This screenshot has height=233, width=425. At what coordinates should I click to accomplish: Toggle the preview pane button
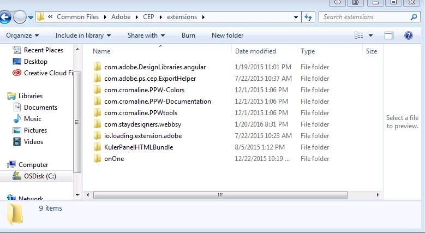pyautogui.click(x=389, y=35)
